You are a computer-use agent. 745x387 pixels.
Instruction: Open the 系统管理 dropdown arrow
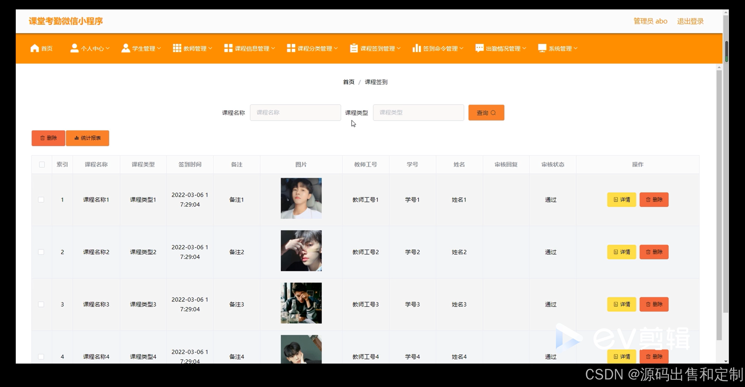(x=575, y=49)
